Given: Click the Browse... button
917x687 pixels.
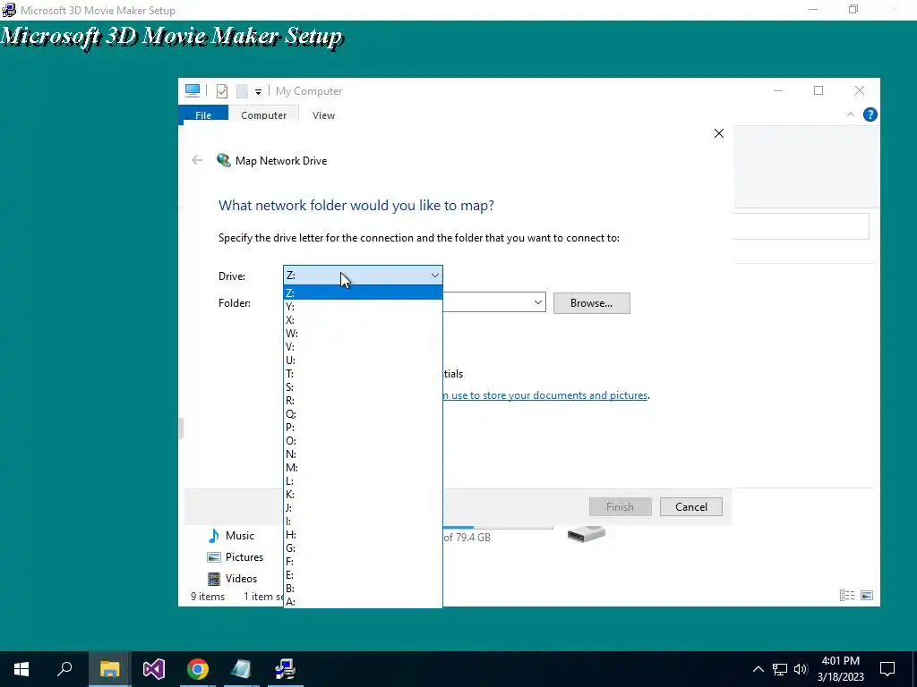Looking at the screenshot, I should coord(591,303).
